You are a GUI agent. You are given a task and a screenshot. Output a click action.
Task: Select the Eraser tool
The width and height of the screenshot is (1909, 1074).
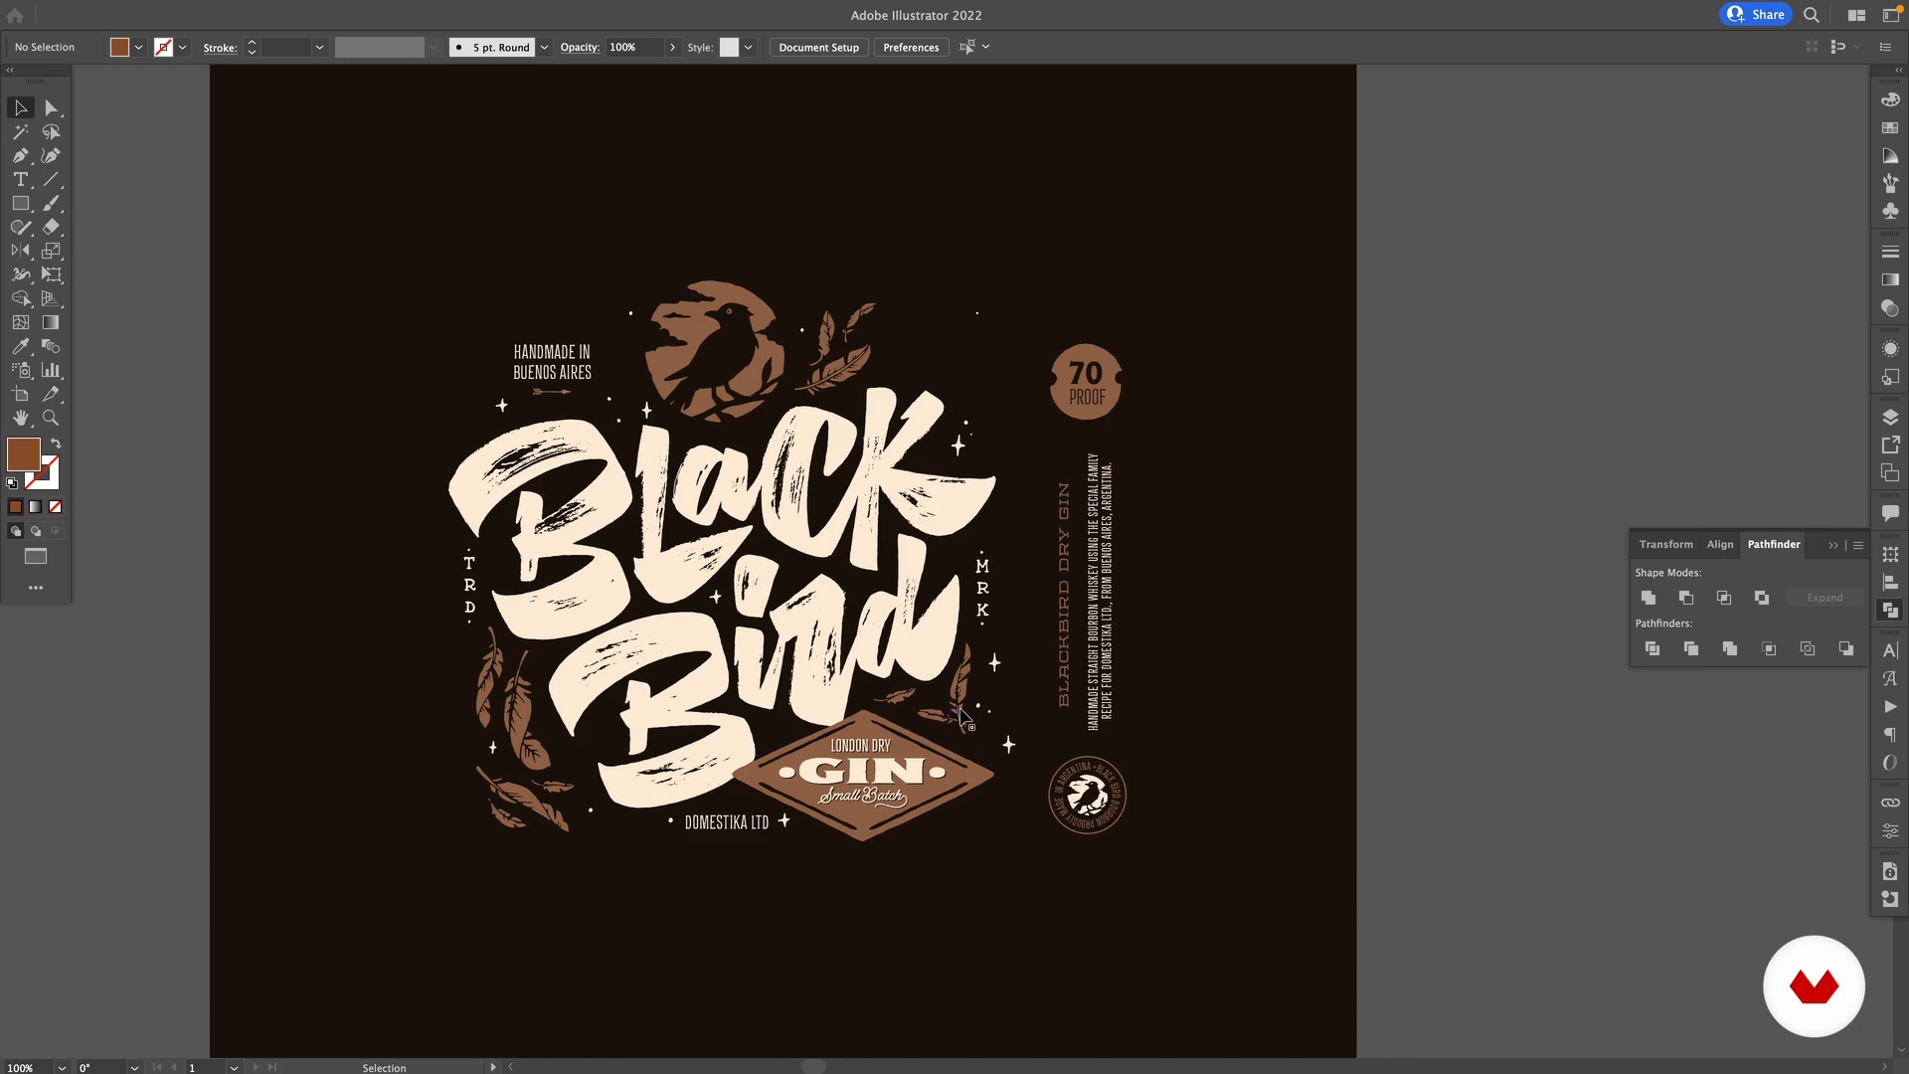52,227
